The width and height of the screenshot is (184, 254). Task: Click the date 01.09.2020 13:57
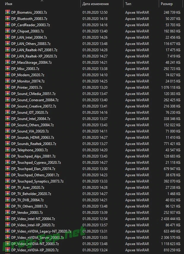tap(95, 225)
